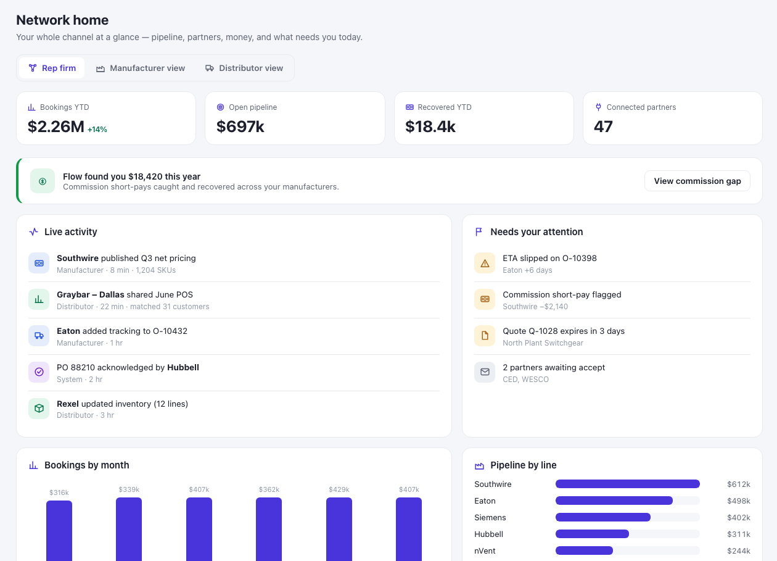
Task: Click the $362k bookings bar
Action: pos(269,530)
